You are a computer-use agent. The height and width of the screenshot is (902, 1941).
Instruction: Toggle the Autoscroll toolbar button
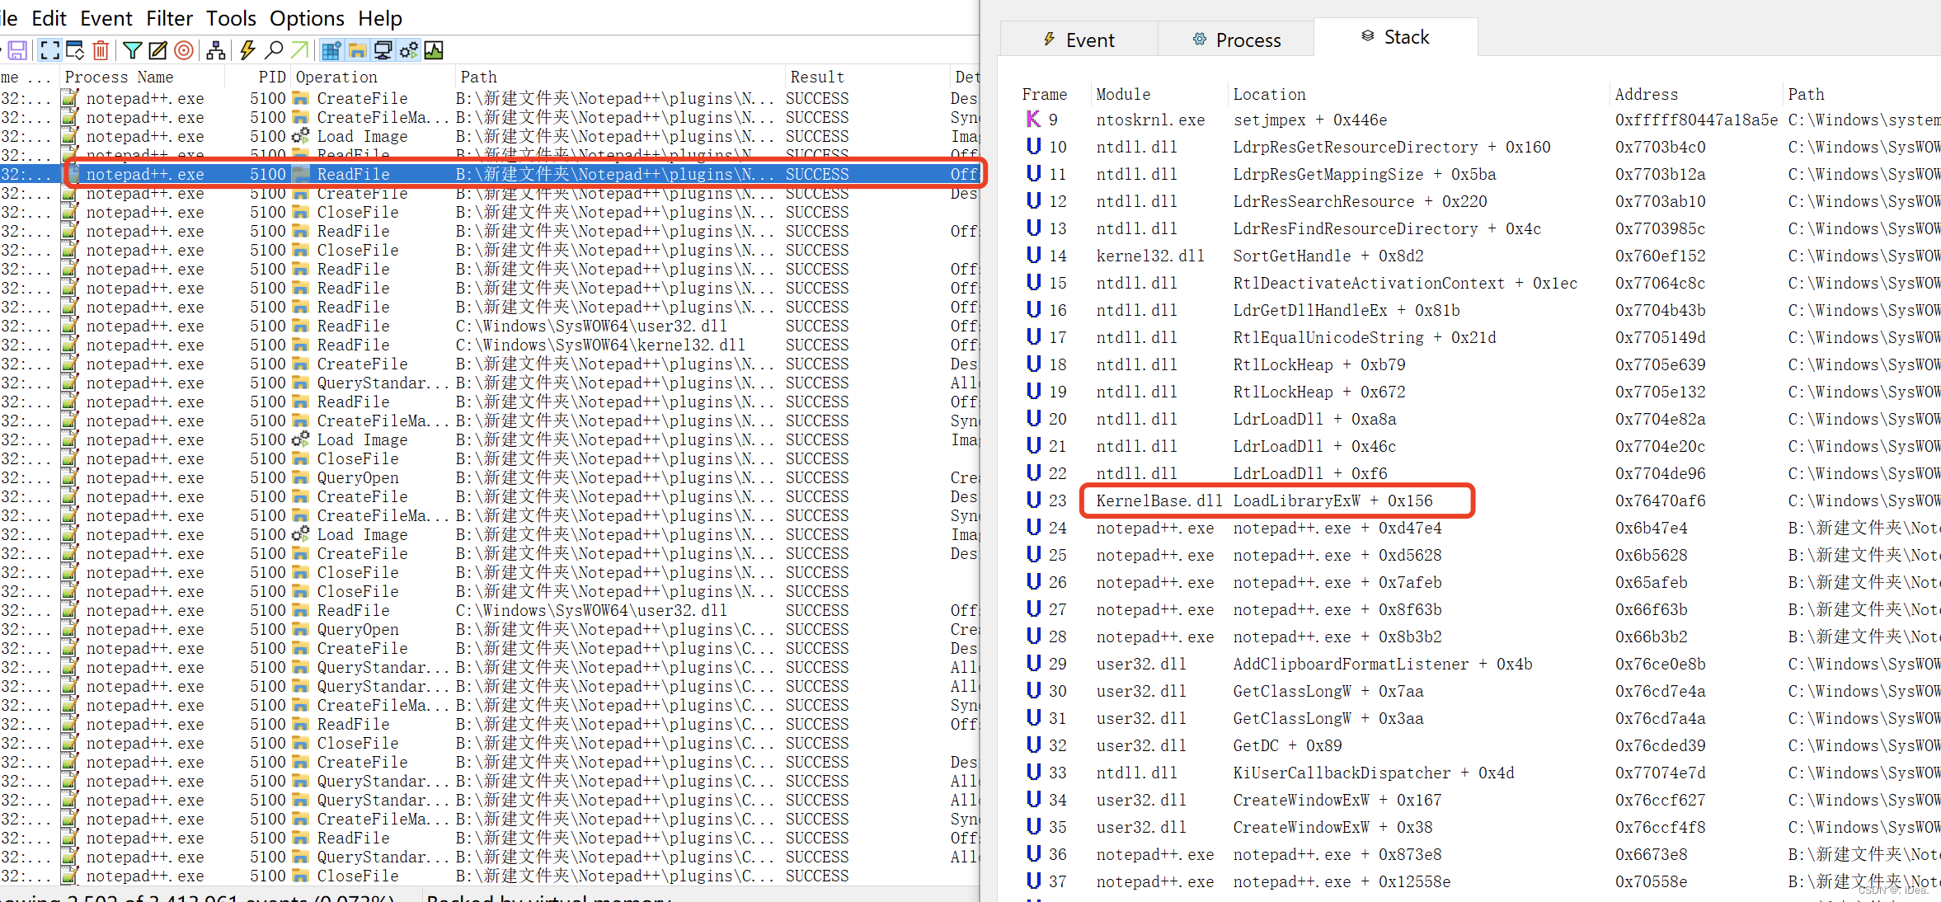pyautogui.click(x=75, y=51)
